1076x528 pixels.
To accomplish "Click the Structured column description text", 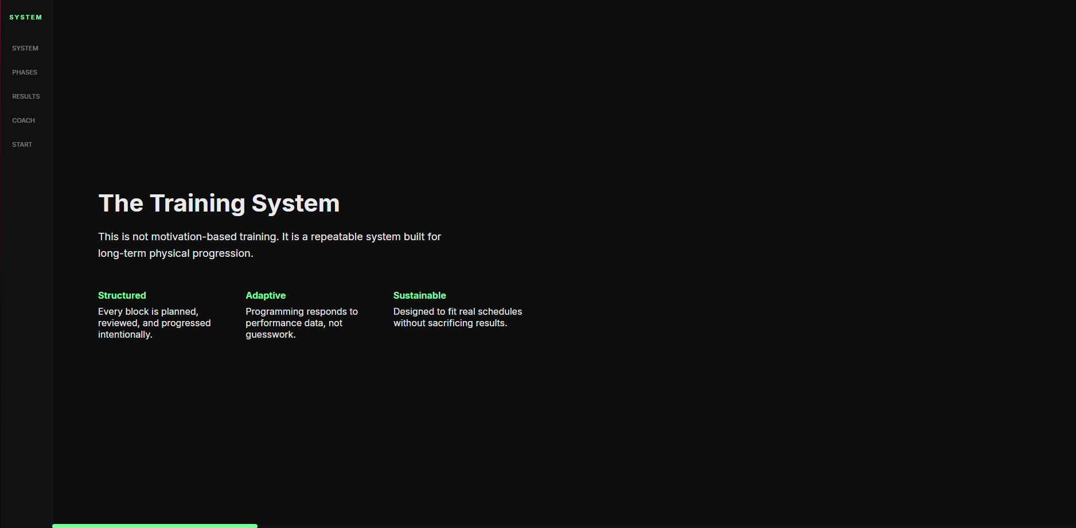I will tap(154, 323).
